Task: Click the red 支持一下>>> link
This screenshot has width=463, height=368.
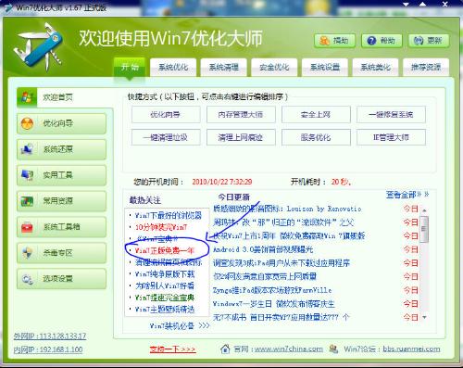Action: coord(172,349)
